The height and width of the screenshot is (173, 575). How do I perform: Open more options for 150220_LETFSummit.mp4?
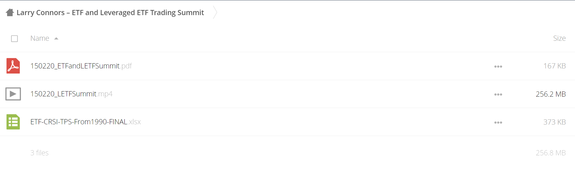click(x=498, y=94)
